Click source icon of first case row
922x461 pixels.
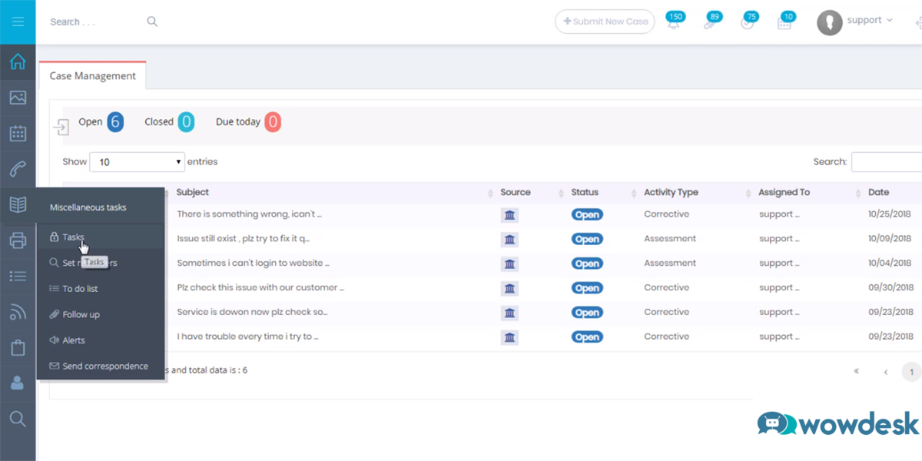(x=509, y=215)
